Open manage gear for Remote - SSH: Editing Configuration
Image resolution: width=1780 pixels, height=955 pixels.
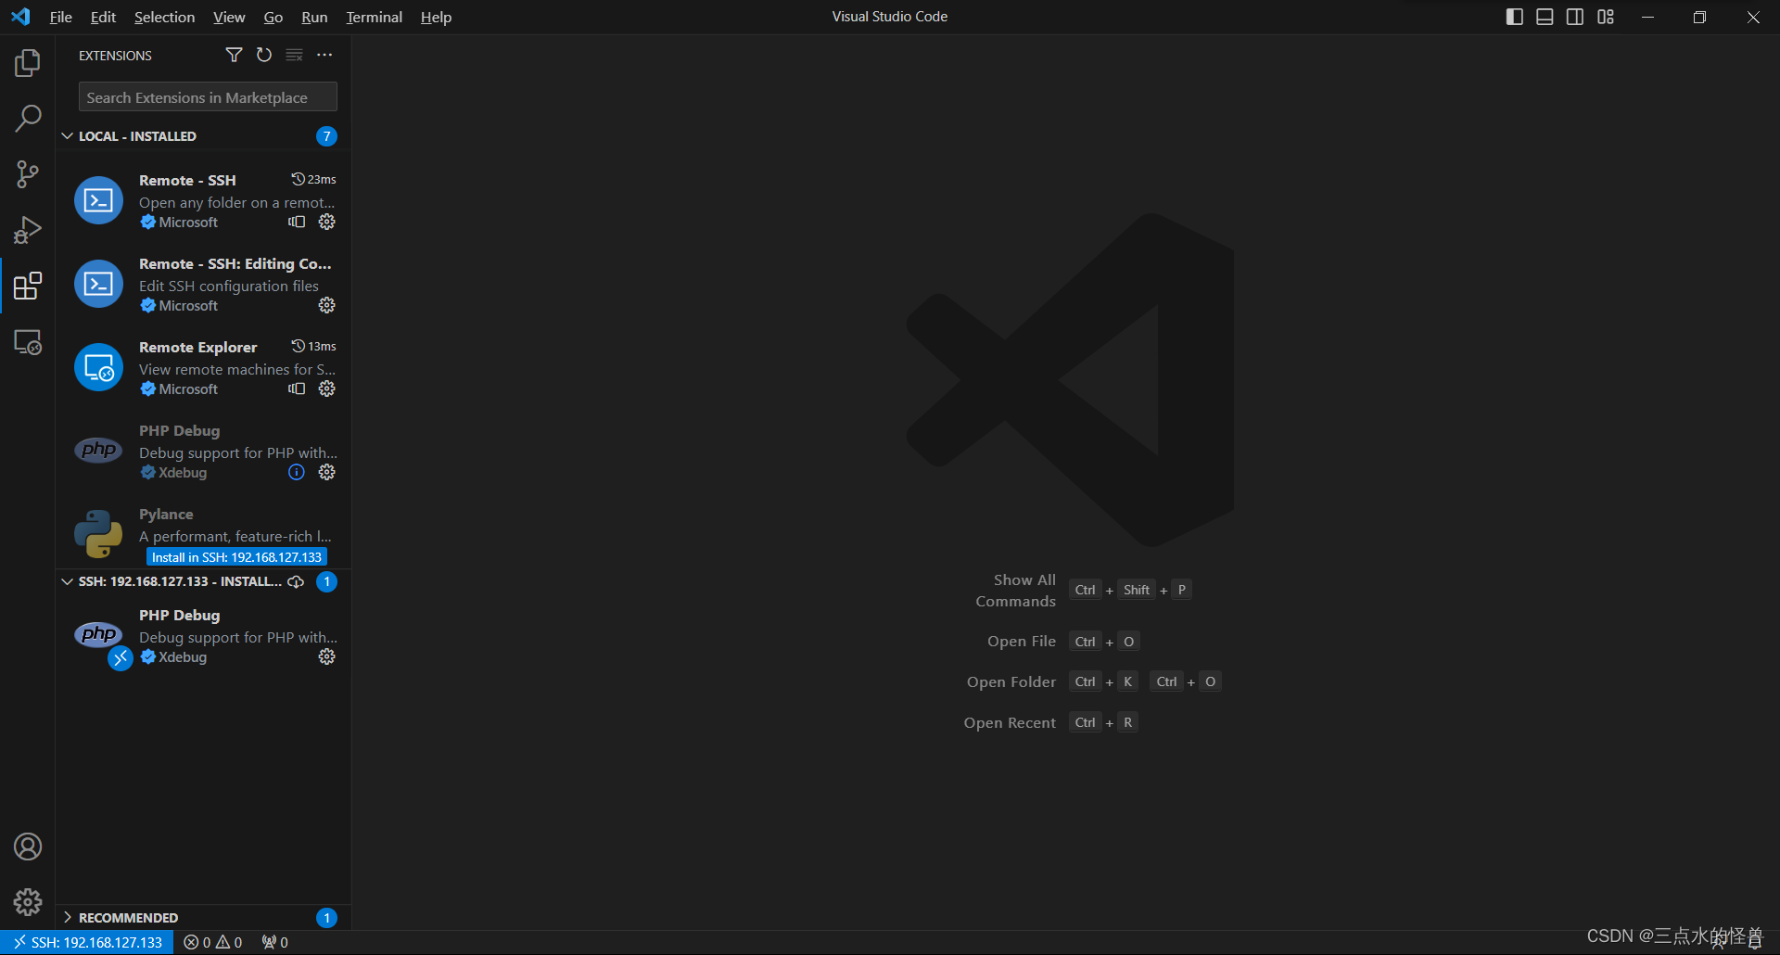(327, 305)
